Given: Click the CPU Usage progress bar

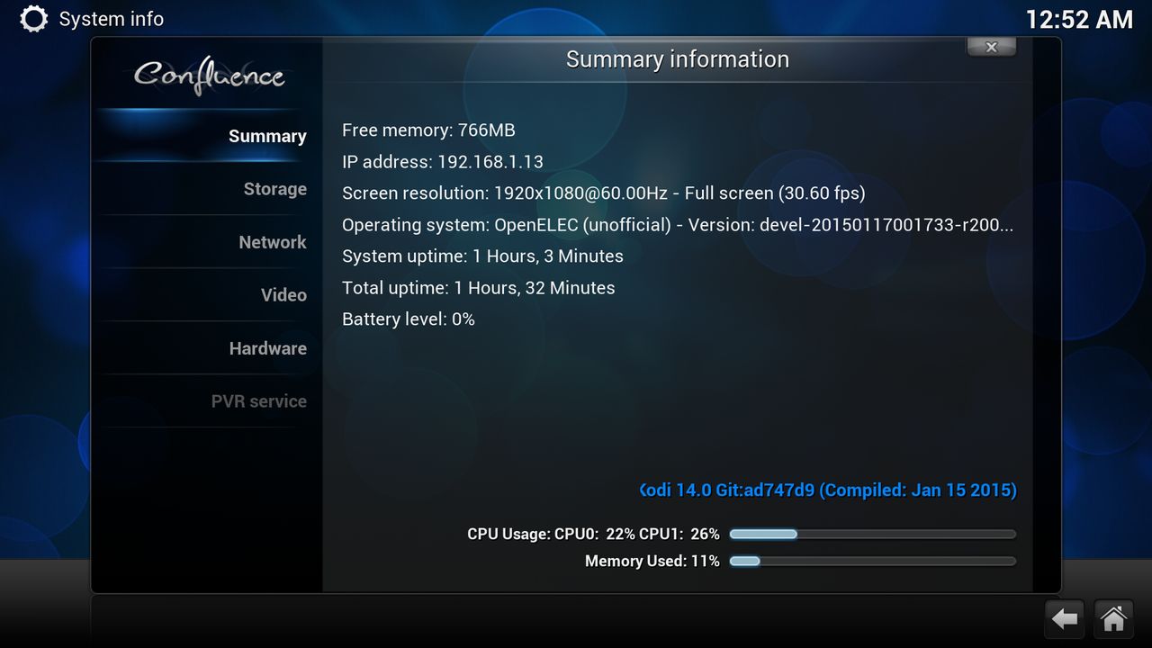Looking at the screenshot, I should 871,535.
